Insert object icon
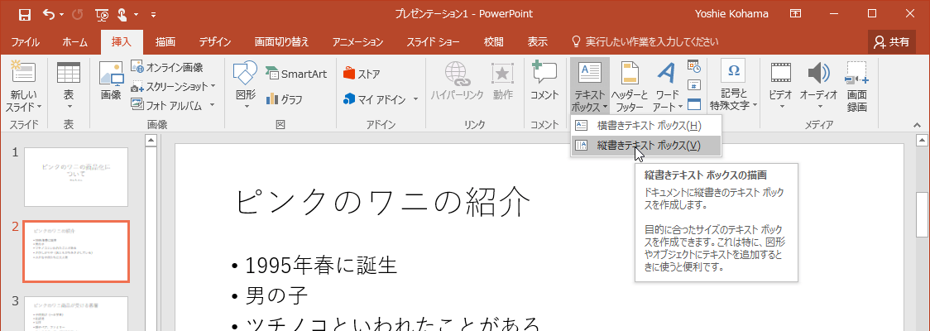This screenshot has height=331, width=930. click(694, 105)
